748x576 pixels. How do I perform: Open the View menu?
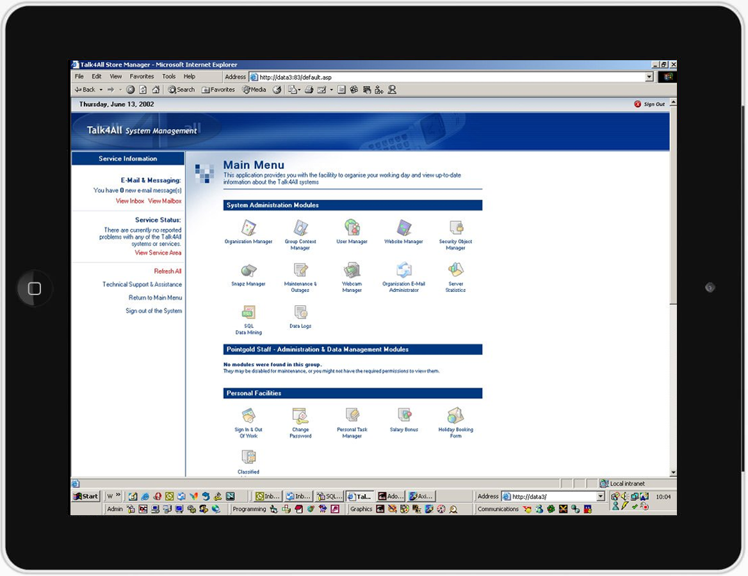[x=115, y=76]
